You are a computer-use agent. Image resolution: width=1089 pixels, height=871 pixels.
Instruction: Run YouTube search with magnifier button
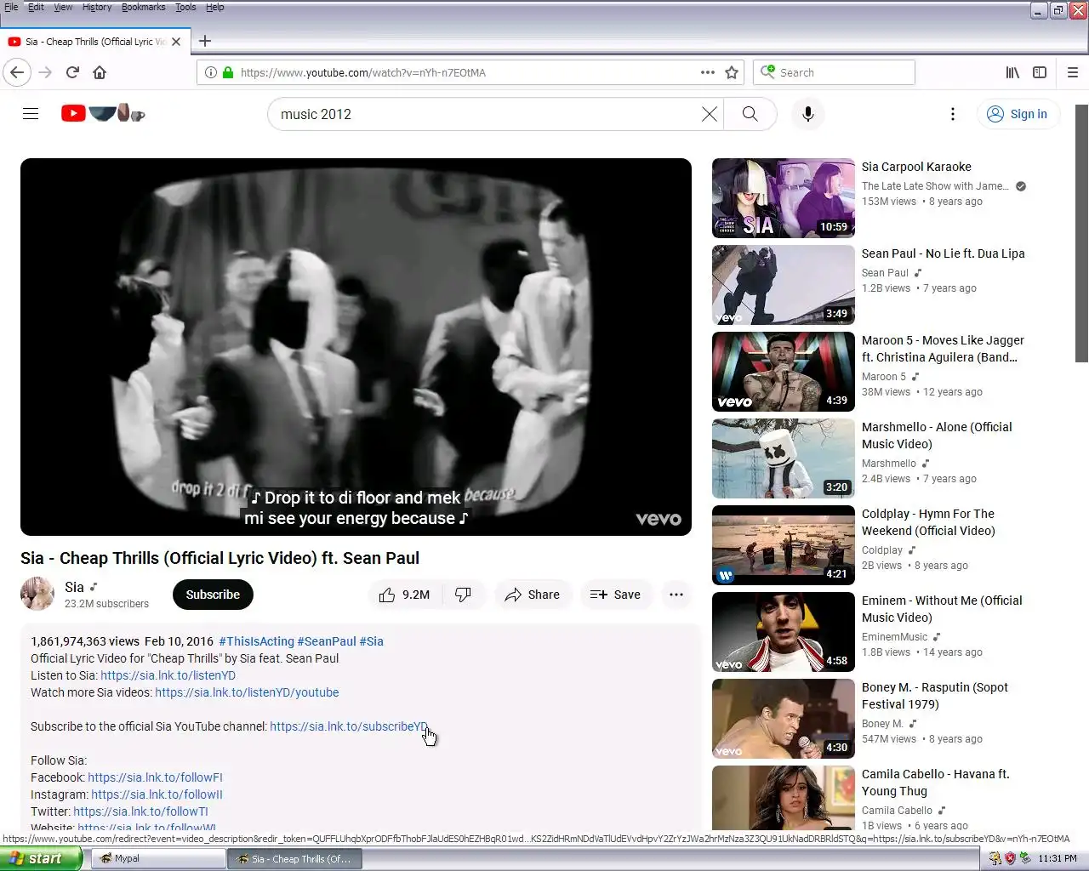click(750, 114)
